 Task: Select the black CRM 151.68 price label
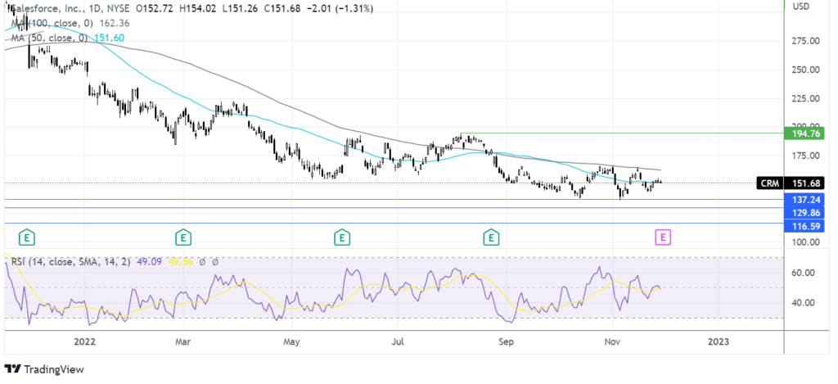(792, 183)
